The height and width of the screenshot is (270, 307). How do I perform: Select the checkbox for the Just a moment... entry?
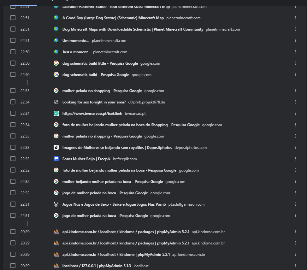(13, 52)
